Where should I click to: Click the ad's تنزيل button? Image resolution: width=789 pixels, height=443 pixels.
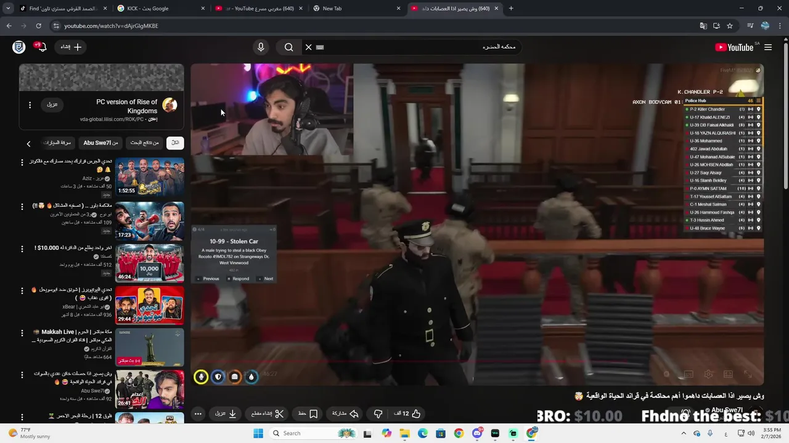tap(52, 105)
